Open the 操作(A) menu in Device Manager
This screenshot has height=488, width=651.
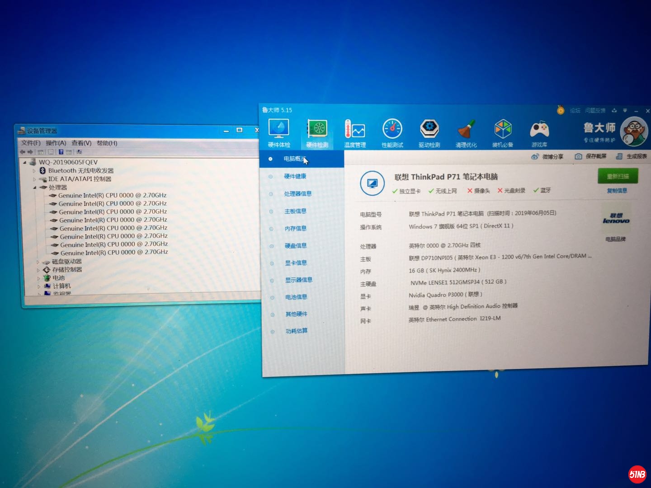click(56, 143)
